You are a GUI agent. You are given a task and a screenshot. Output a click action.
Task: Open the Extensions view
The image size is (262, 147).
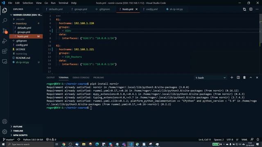click(x=5, y=51)
